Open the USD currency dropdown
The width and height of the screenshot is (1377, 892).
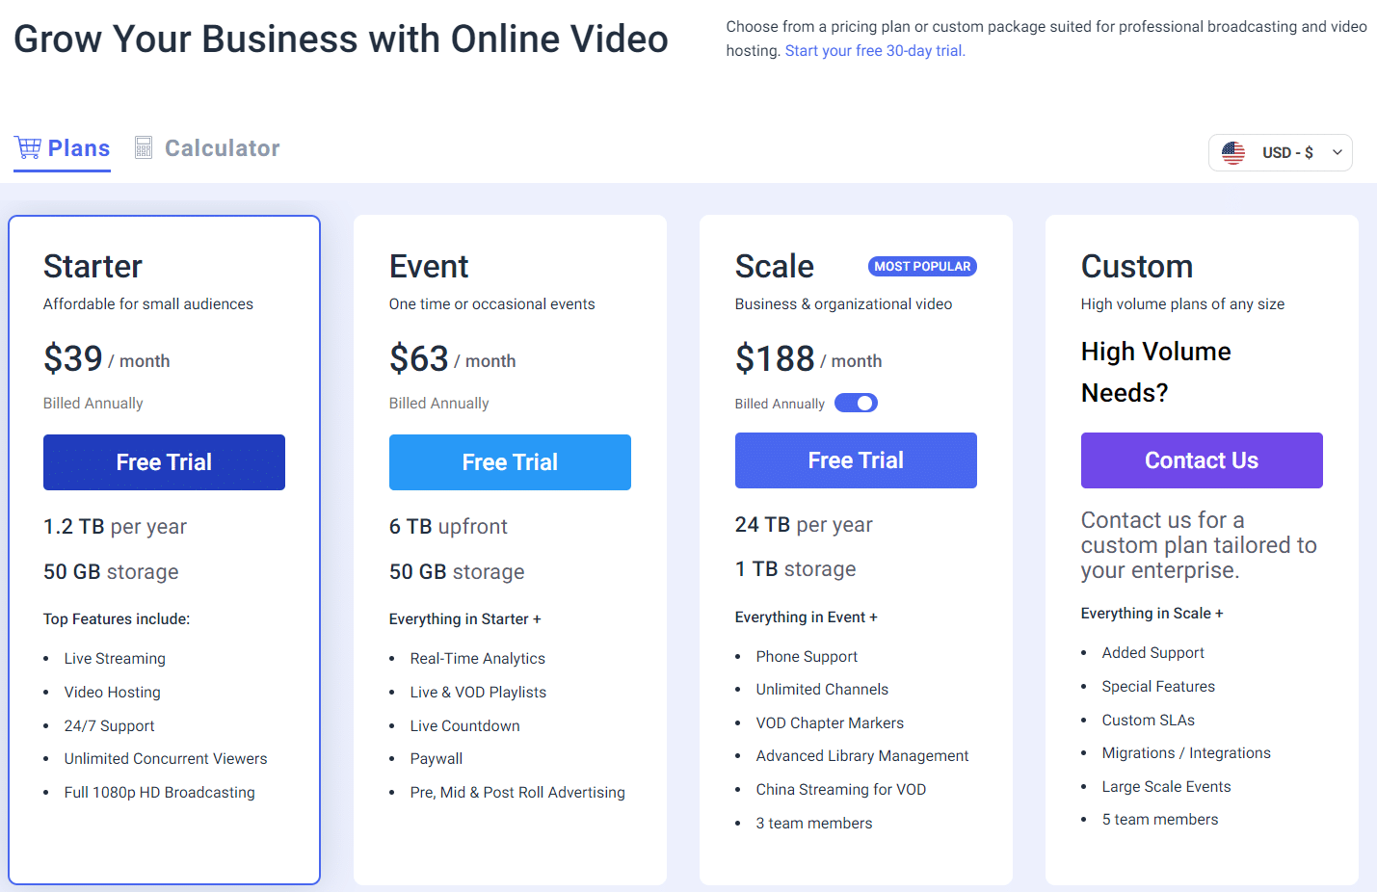tap(1280, 152)
